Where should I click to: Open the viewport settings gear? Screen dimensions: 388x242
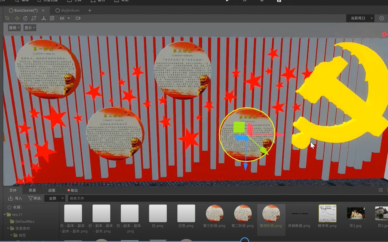(x=381, y=18)
